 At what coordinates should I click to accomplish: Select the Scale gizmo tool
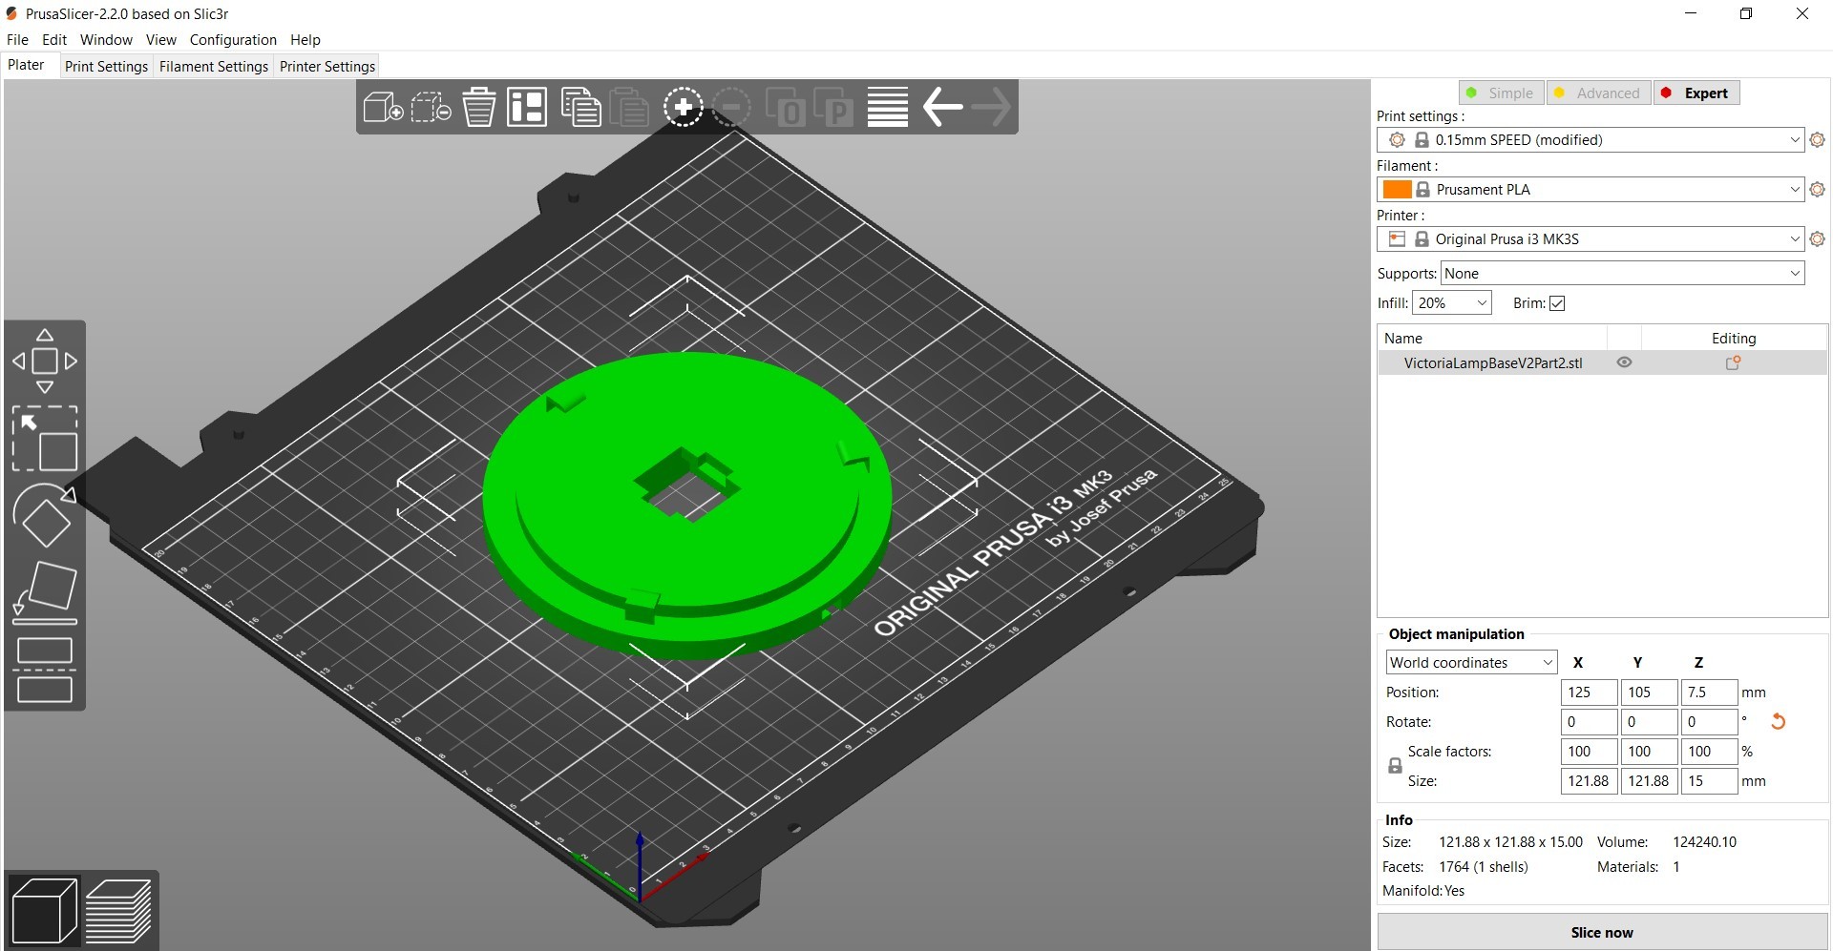point(45,439)
